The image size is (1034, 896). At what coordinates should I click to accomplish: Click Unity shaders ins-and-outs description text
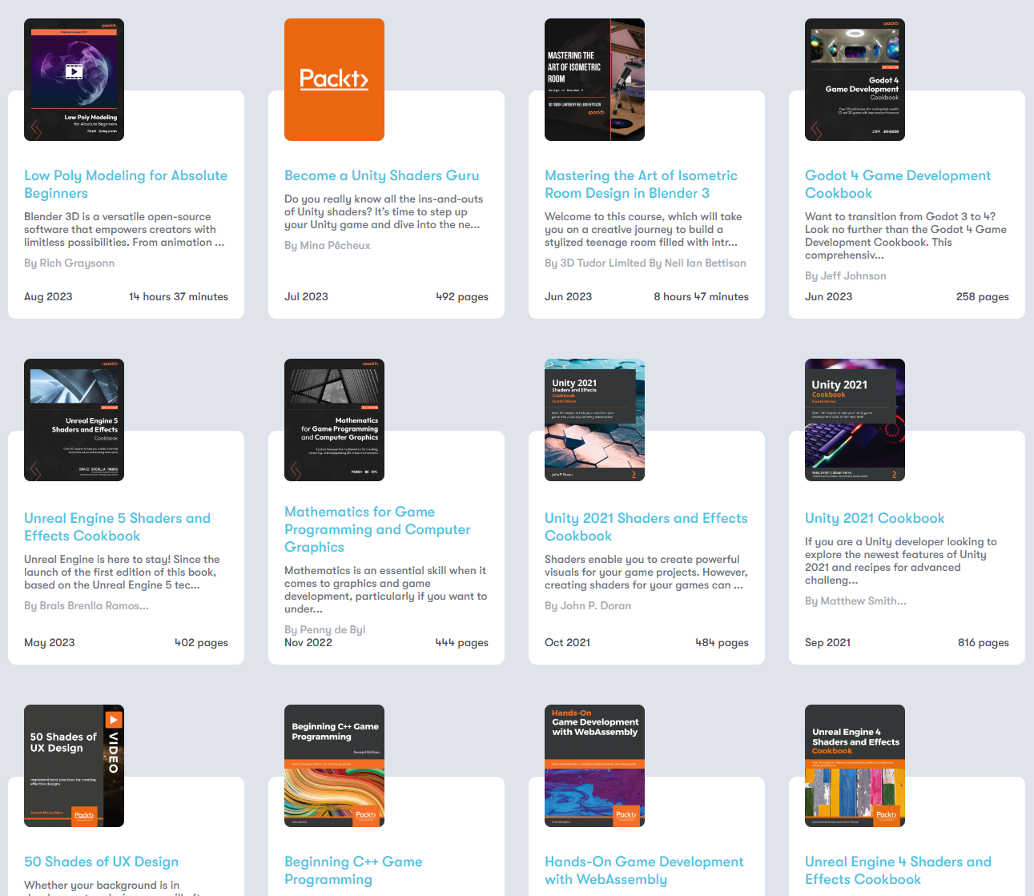click(384, 211)
